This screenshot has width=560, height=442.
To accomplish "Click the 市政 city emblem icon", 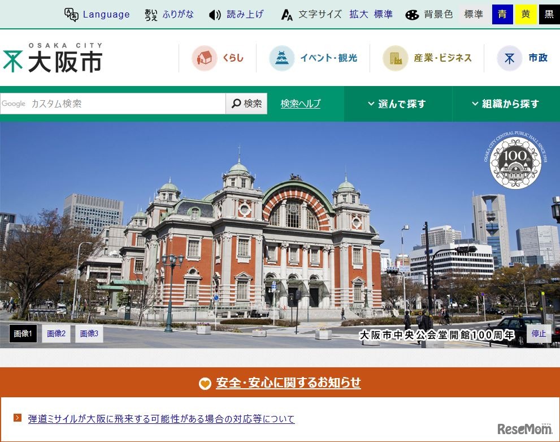I will tap(509, 58).
